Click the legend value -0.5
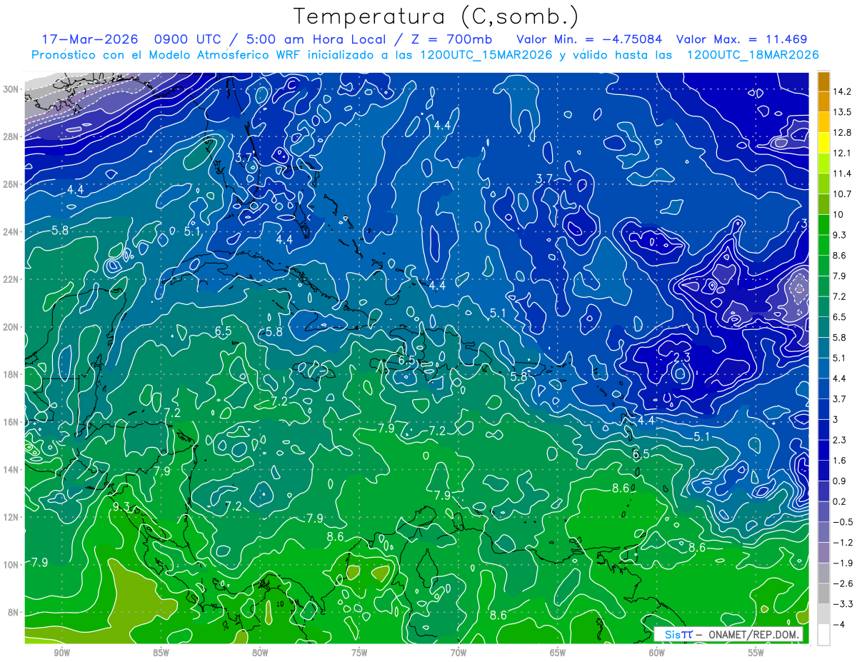This screenshot has height=662, width=857. (843, 522)
